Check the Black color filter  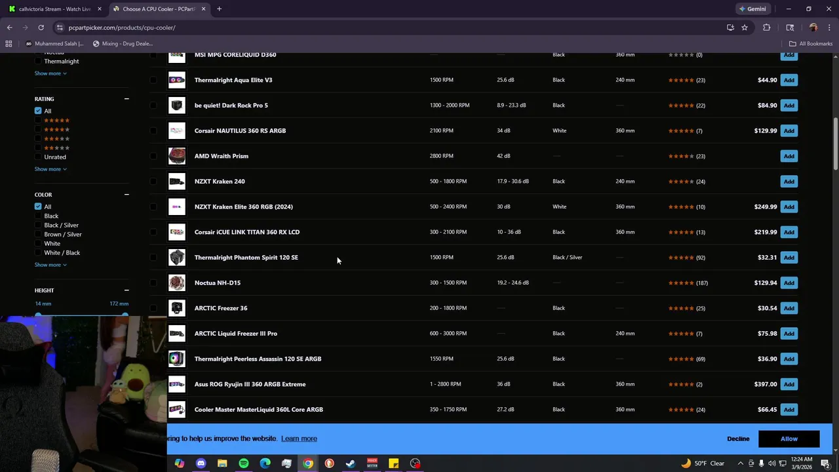coord(38,216)
